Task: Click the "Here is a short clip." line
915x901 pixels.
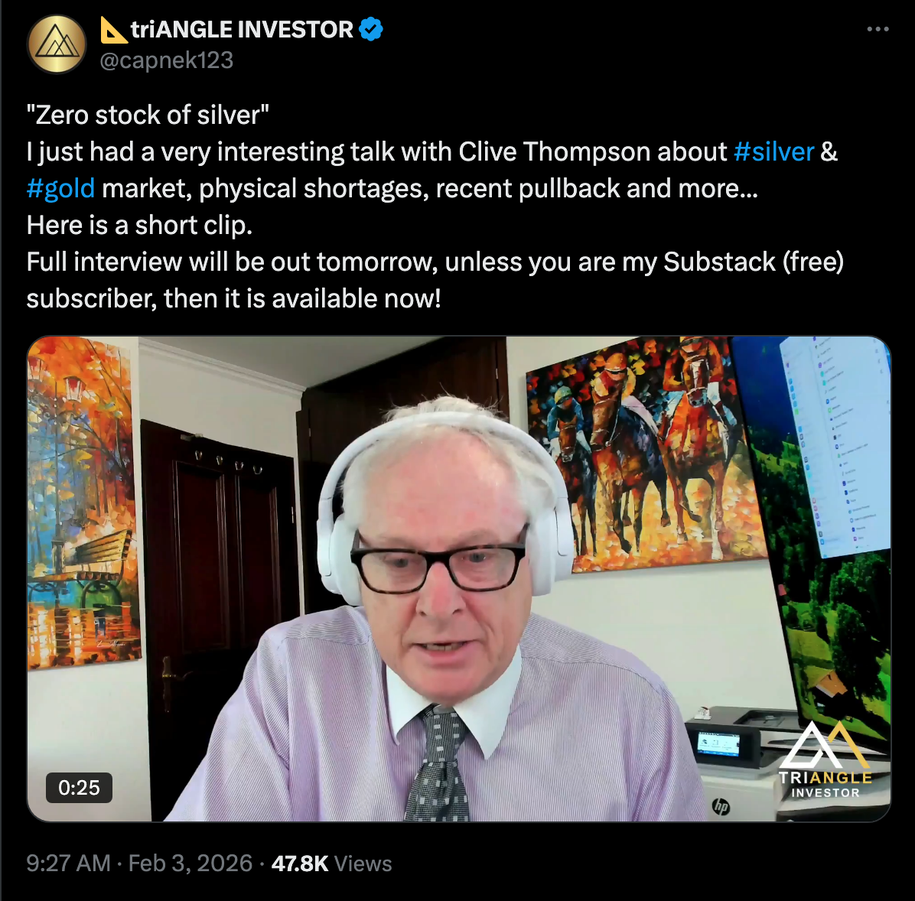Action: click(139, 225)
